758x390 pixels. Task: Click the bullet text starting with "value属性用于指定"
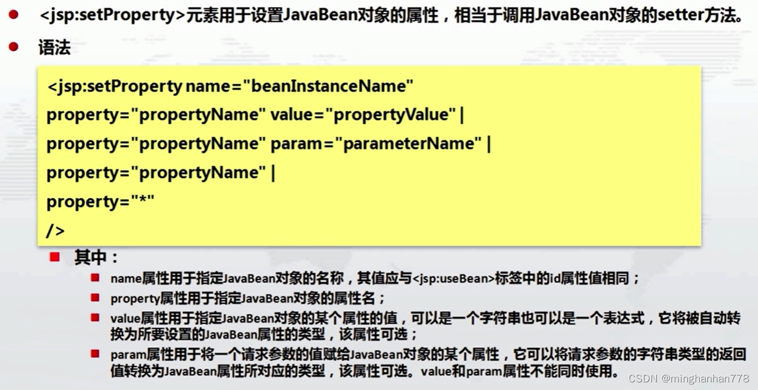click(425, 318)
